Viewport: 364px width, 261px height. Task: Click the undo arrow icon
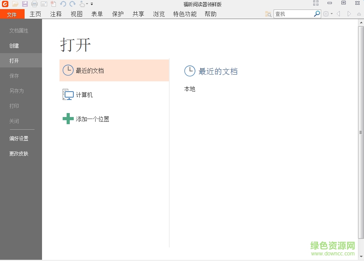click(x=63, y=4)
